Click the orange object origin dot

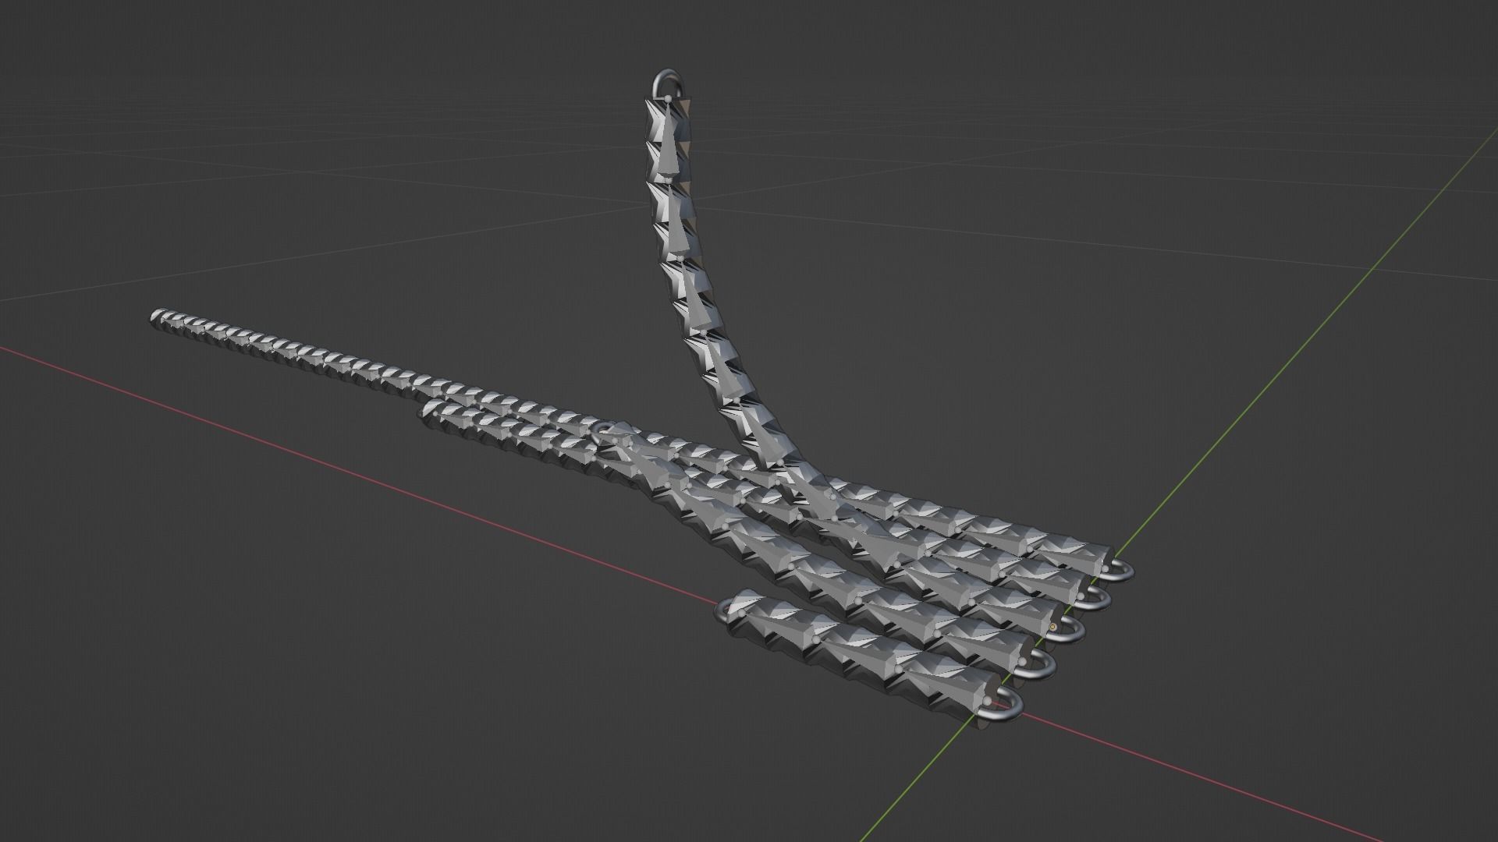point(1054,625)
